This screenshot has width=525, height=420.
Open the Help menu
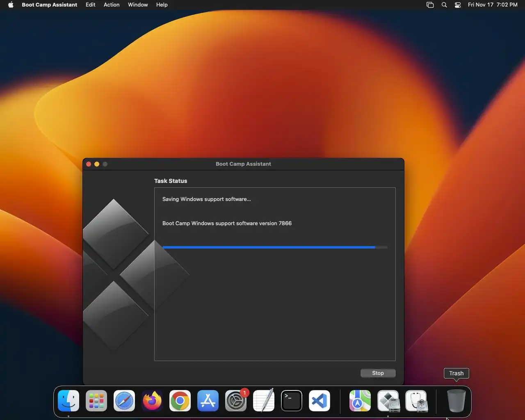[162, 5]
